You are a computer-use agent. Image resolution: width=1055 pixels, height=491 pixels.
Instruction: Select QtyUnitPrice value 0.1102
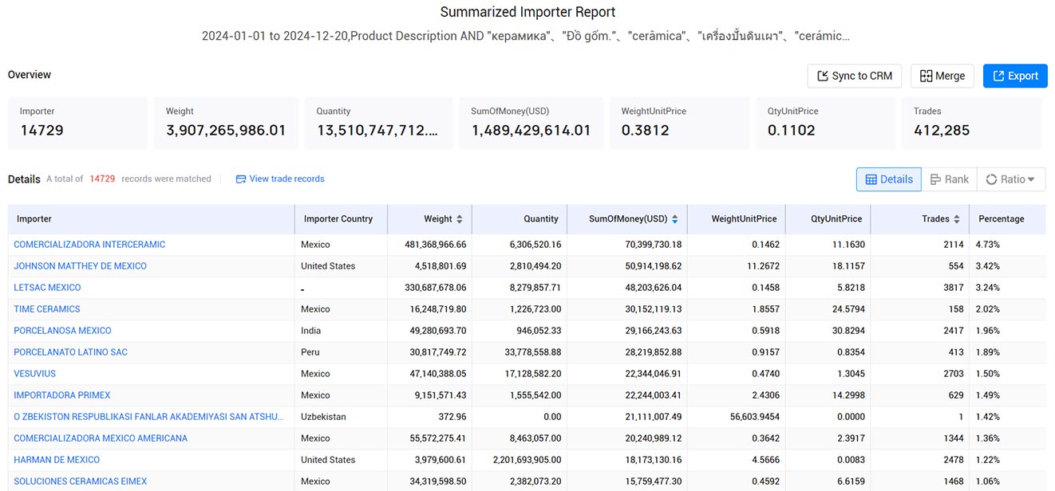[792, 131]
